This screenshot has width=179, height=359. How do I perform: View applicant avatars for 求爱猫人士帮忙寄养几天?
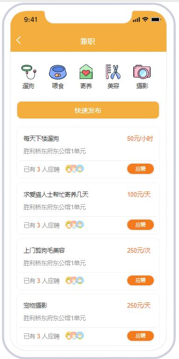75,225
